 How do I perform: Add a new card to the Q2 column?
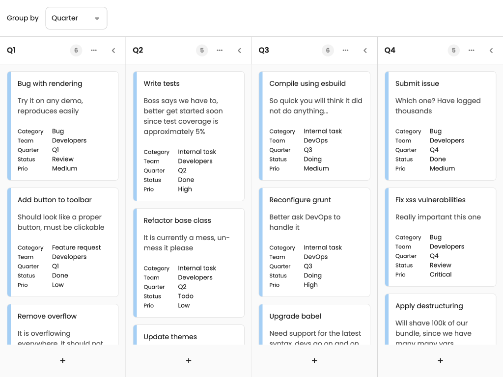click(x=188, y=360)
